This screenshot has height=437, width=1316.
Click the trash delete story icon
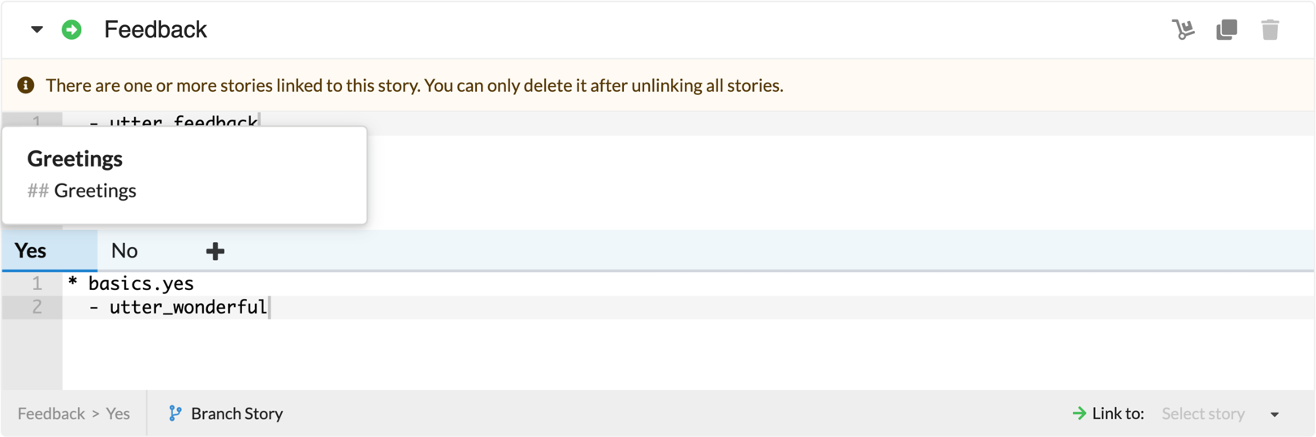pos(1271,30)
